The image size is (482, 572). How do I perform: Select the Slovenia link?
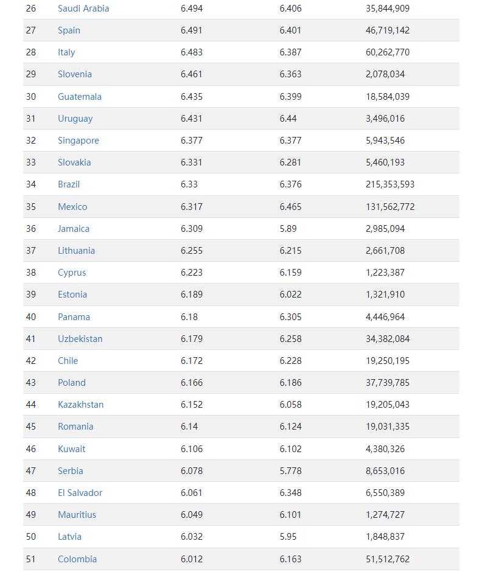[x=75, y=74]
